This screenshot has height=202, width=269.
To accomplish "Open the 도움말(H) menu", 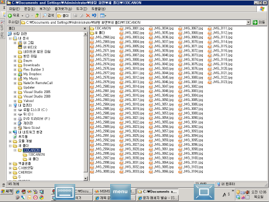I will pyautogui.click(x=98, y=9).
